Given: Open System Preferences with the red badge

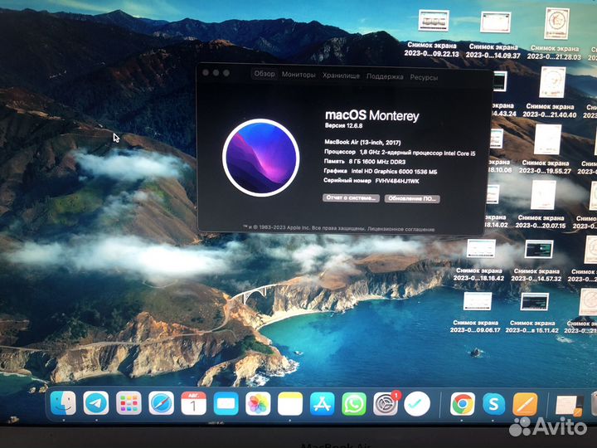Looking at the screenshot, I should pos(386,404).
